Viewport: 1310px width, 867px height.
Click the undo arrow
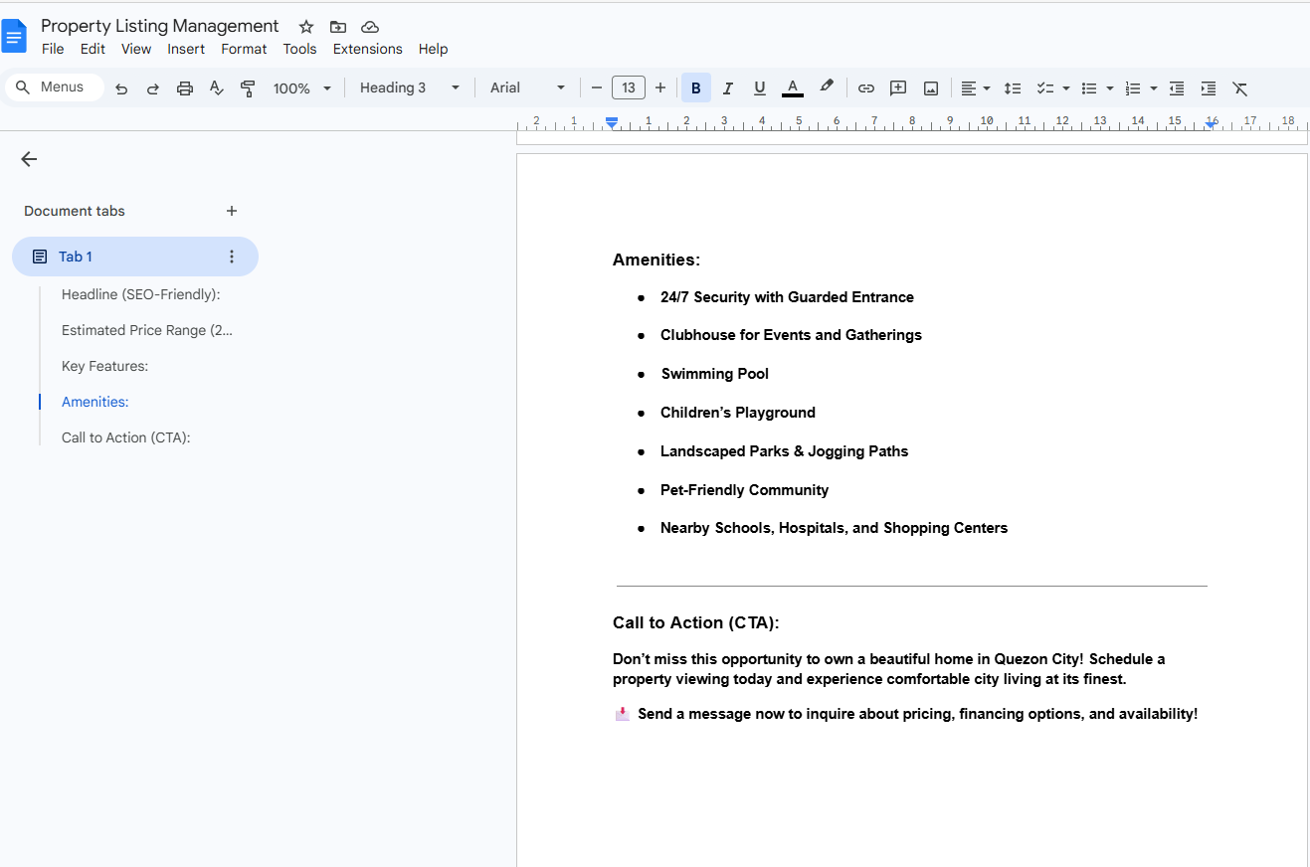[121, 88]
